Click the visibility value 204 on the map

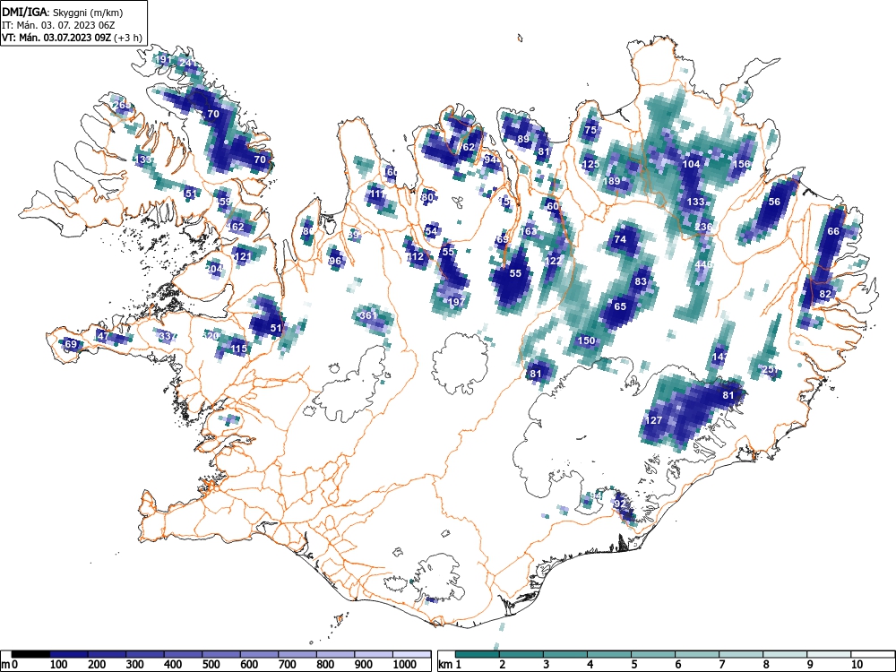[x=214, y=269]
